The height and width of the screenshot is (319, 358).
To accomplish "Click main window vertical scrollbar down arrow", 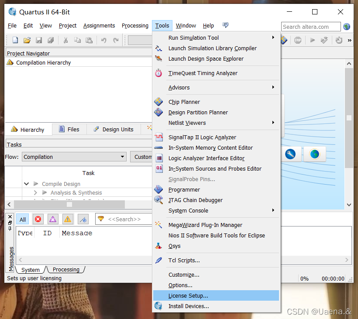I will coord(349,205).
